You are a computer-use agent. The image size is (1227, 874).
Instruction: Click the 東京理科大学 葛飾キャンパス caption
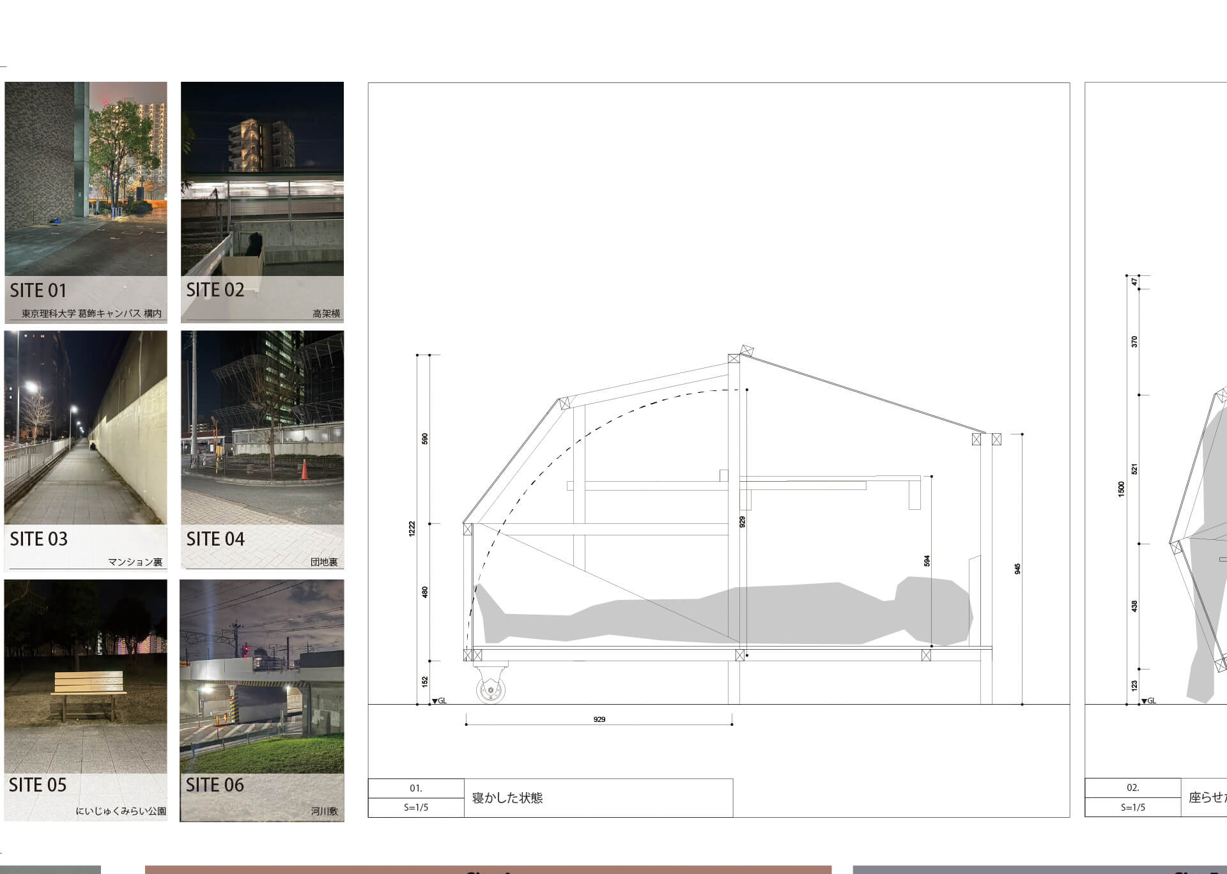coord(91,314)
